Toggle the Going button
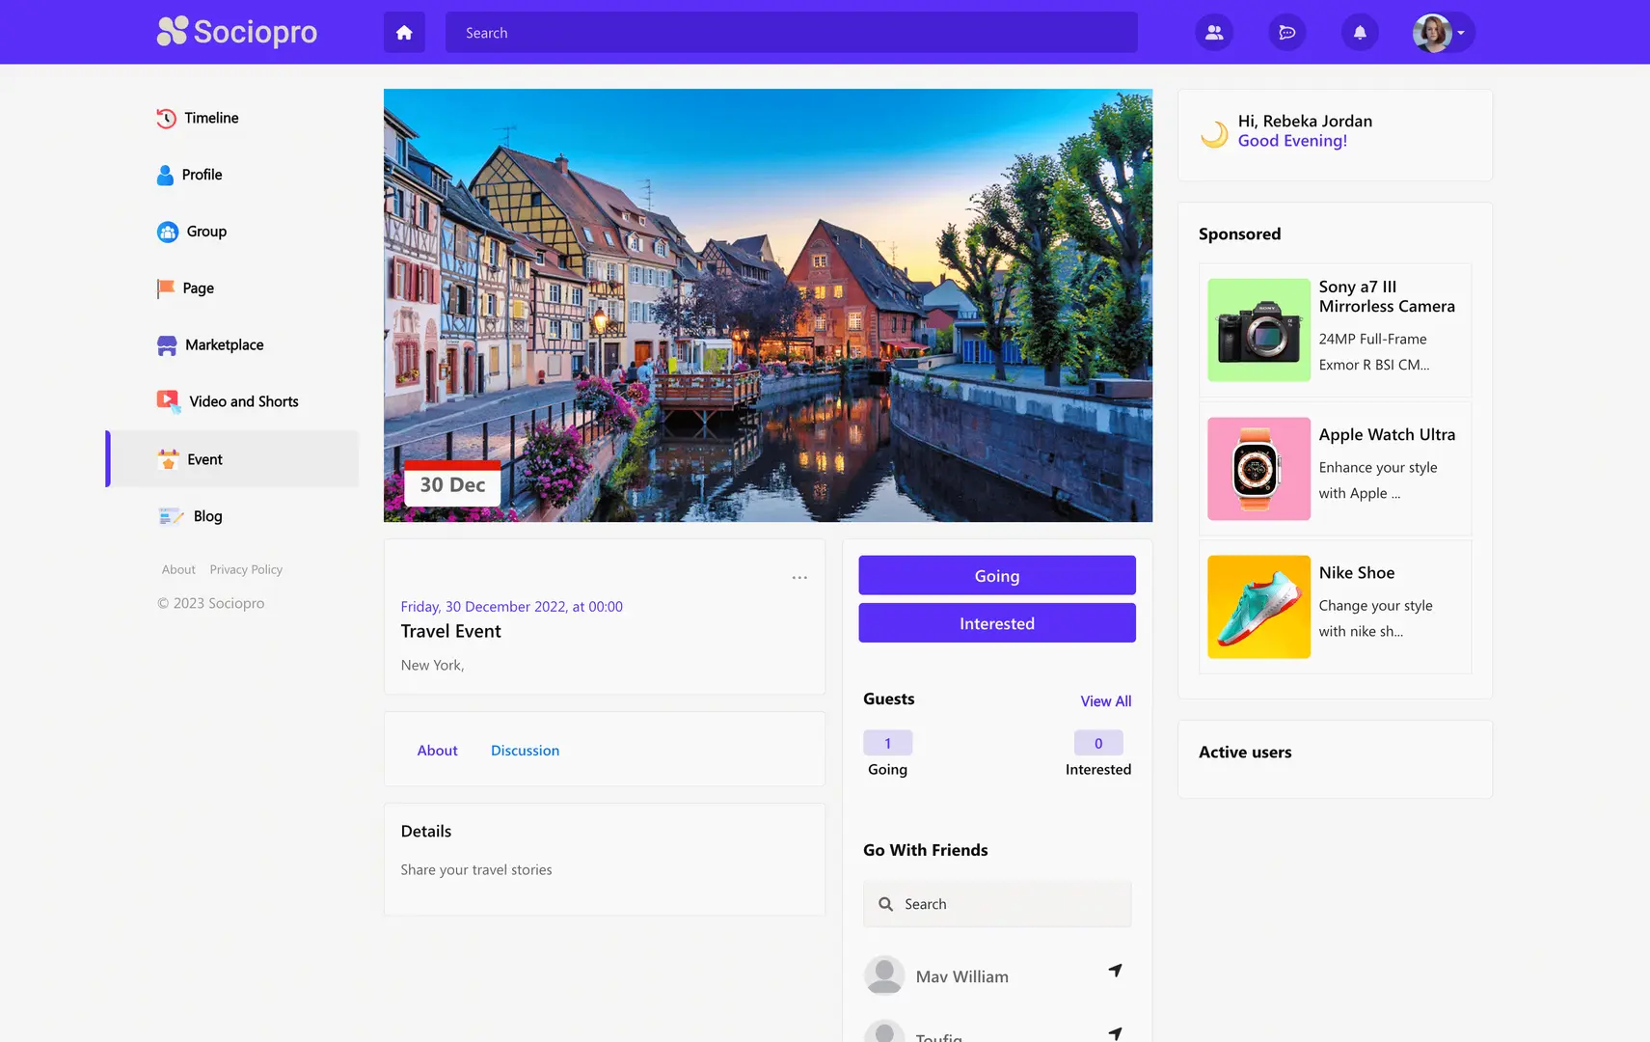1650x1042 pixels. [996, 576]
